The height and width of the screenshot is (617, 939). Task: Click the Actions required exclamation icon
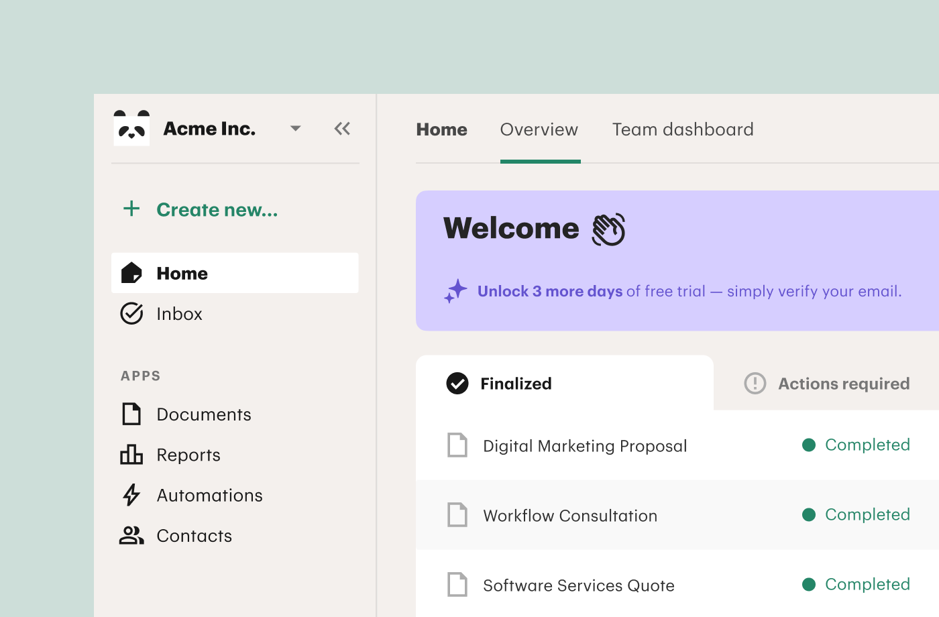pos(755,383)
